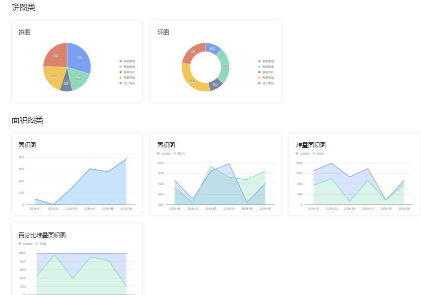
Task: Click 美容洗护 legend dot in the 环图 donut chart
Action: (259, 72)
